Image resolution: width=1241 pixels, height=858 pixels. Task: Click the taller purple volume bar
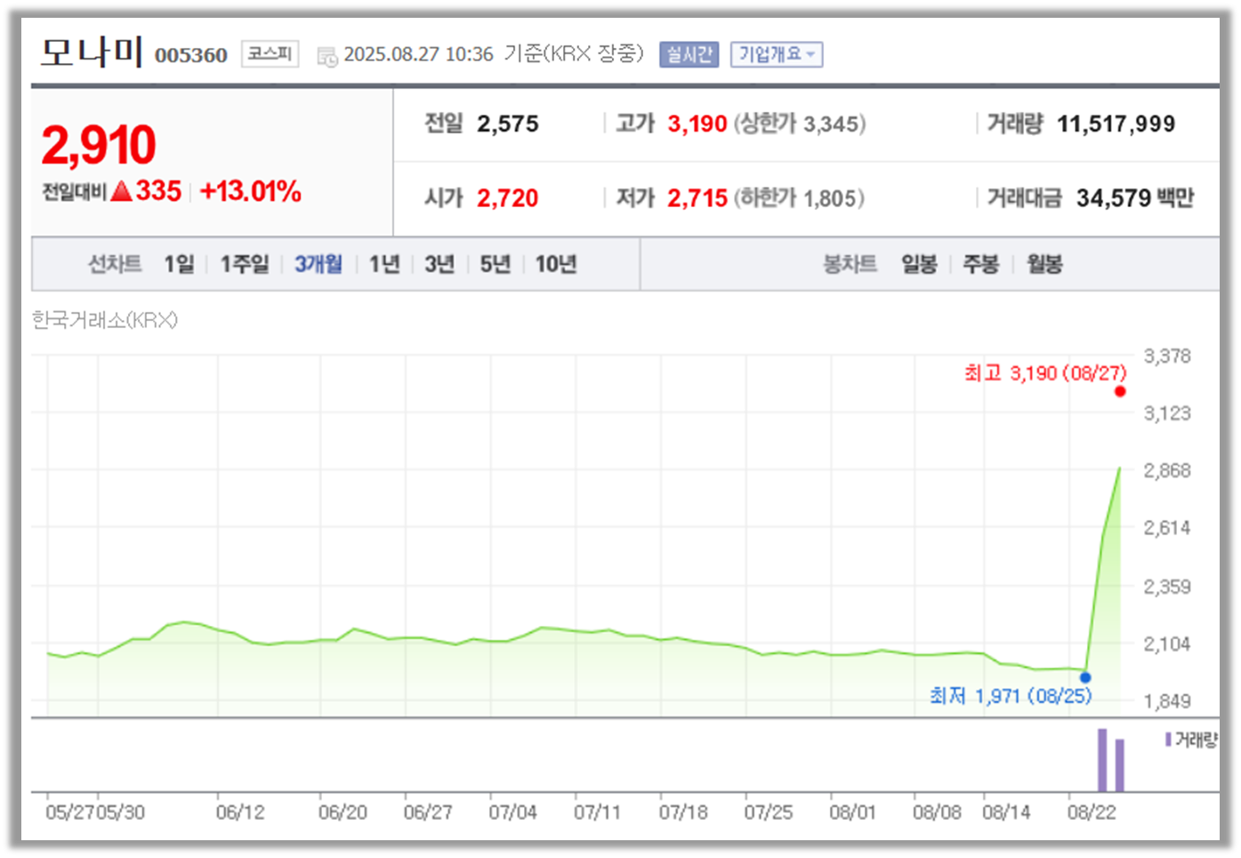(1102, 760)
